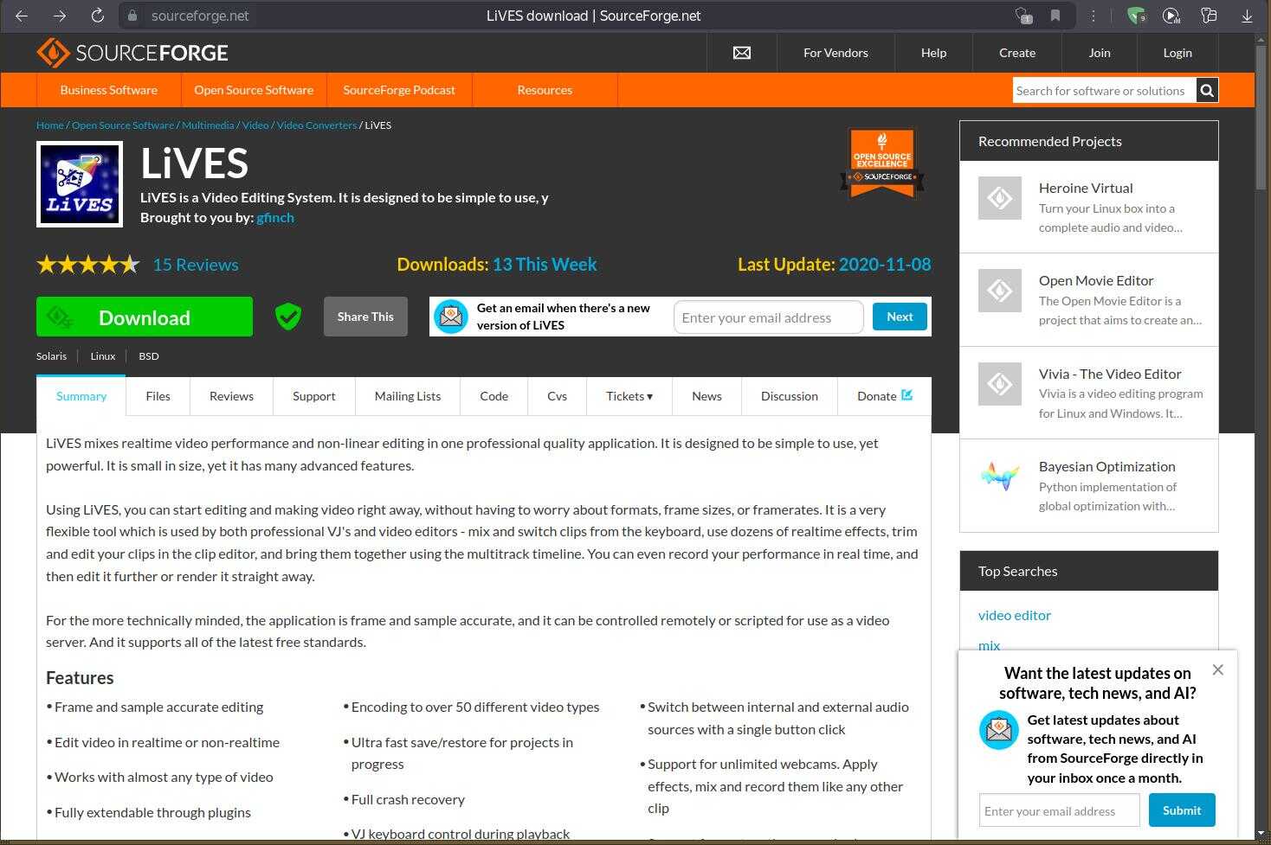Image resolution: width=1271 pixels, height=845 pixels.
Task: Open the Discussion tab
Action: (790, 396)
